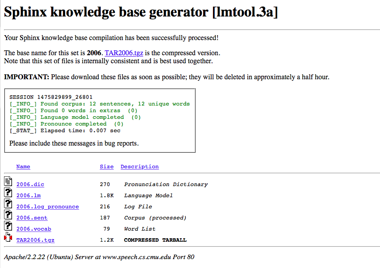Click the 'Pronunciation Dictionary' description
The width and height of the screenshot is (380, 268).
coord(166,184)
